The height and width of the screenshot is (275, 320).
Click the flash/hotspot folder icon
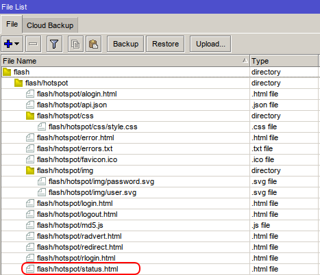(19, 83)
